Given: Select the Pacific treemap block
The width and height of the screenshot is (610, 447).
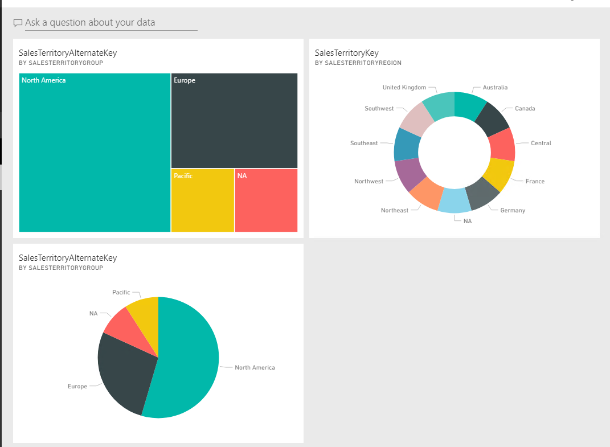Looking at the screenshot, I should click(203, 200).
